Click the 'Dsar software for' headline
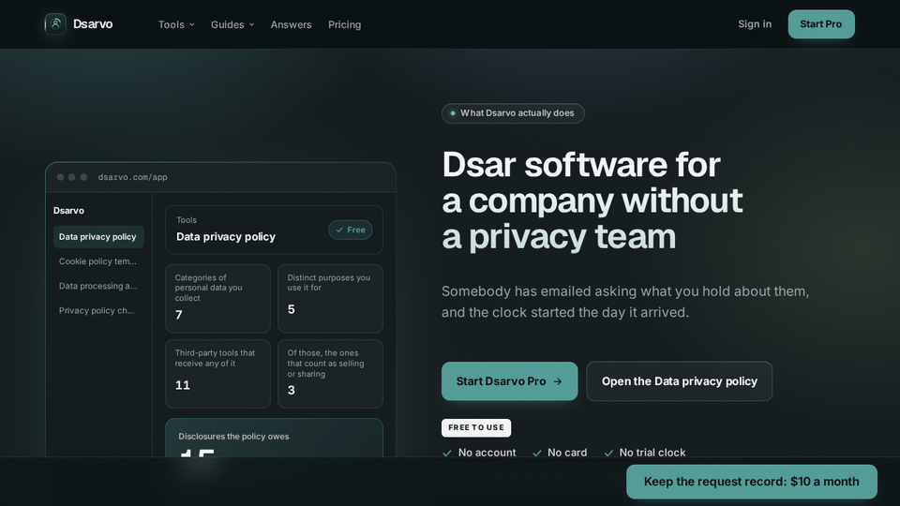Screen dimensions: 900x506 pyautogui.click(x=592, y=201)
